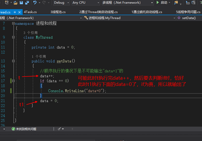Click the 'namespace' keyword on line 7
Screen dimensions: 202x141
(x=24, y=24)
